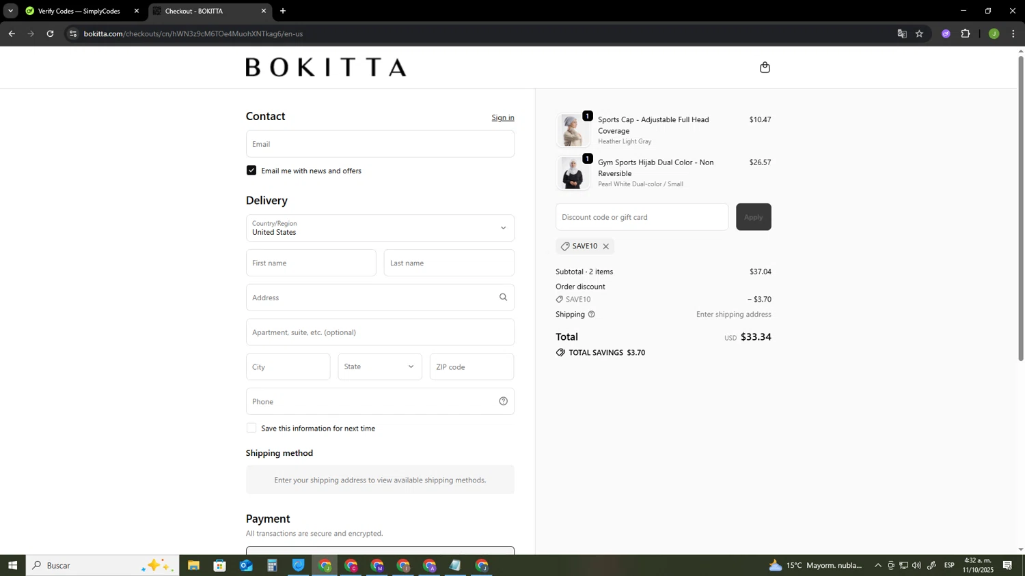Click the translate page icon in address bar
The image size is (1025, 576).
tap(902, 33)
